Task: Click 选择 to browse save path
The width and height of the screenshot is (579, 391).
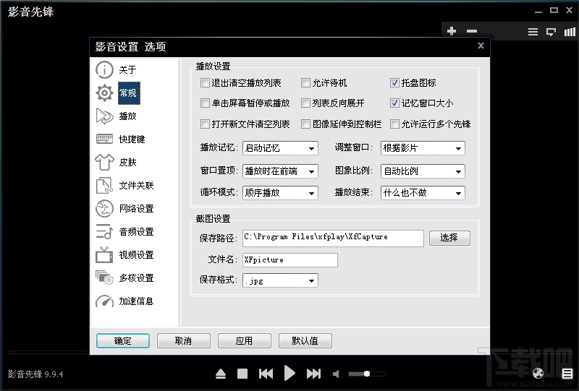Action: click(449, 238)
